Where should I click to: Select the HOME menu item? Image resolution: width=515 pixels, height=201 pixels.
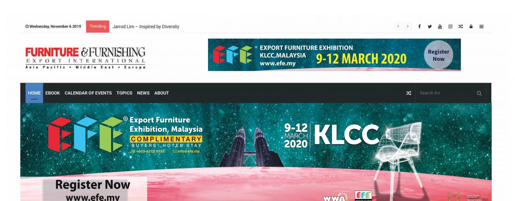tap(34, 93)
